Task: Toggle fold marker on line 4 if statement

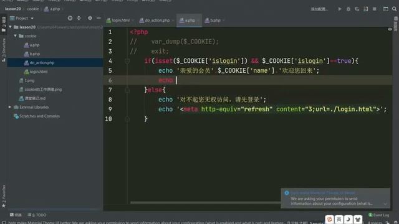Action: tap(127, 61)
